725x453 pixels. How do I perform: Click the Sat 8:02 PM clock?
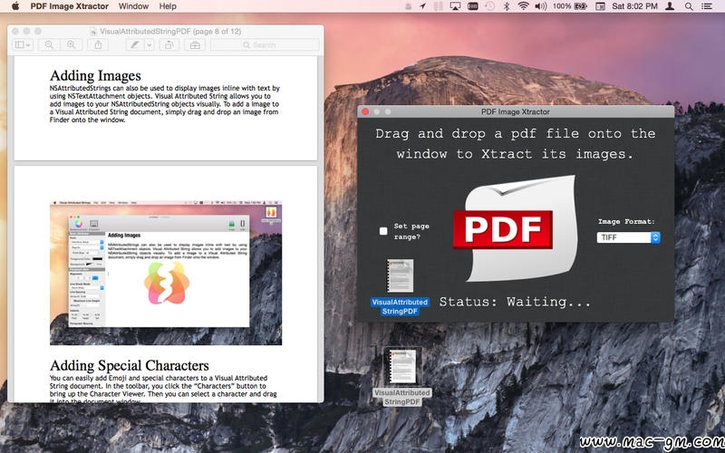click(634, 6)
